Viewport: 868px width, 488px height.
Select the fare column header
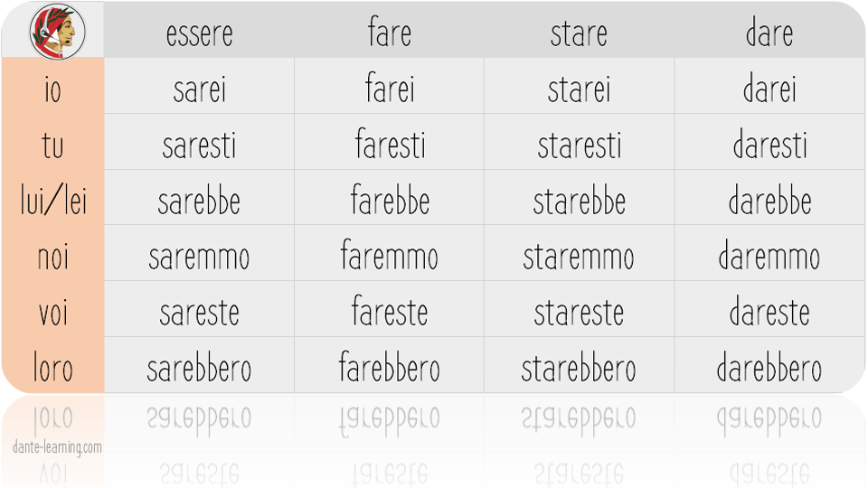tap(390, 33)
